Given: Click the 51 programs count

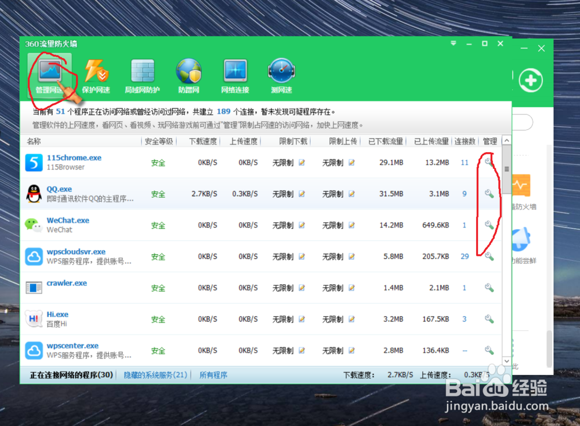Looking at the screenshot, I should 60,111.
